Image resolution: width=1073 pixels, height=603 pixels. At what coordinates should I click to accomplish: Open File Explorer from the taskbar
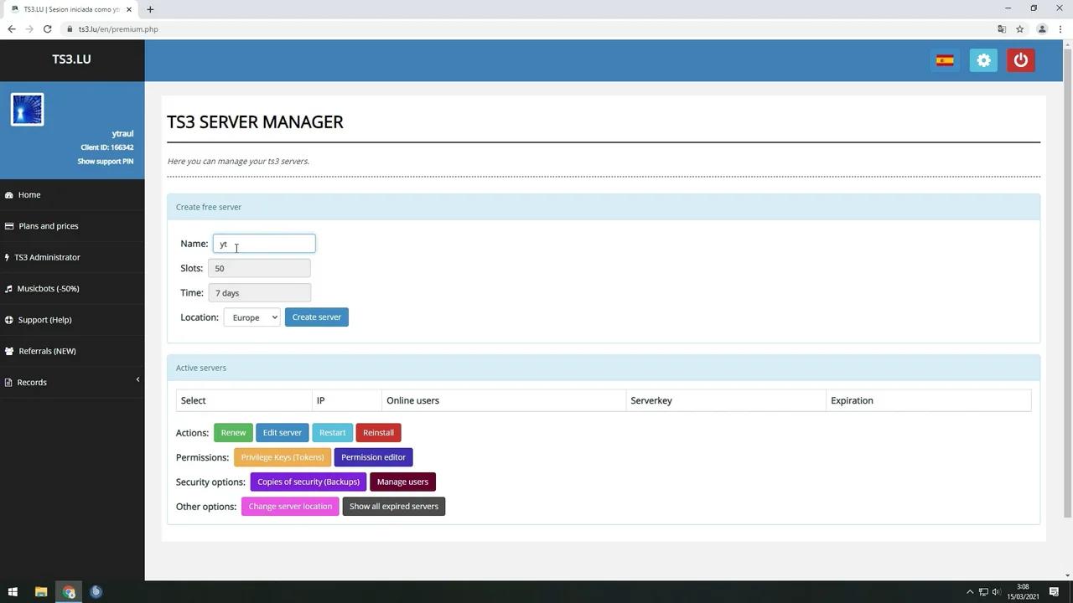(40, 592)
